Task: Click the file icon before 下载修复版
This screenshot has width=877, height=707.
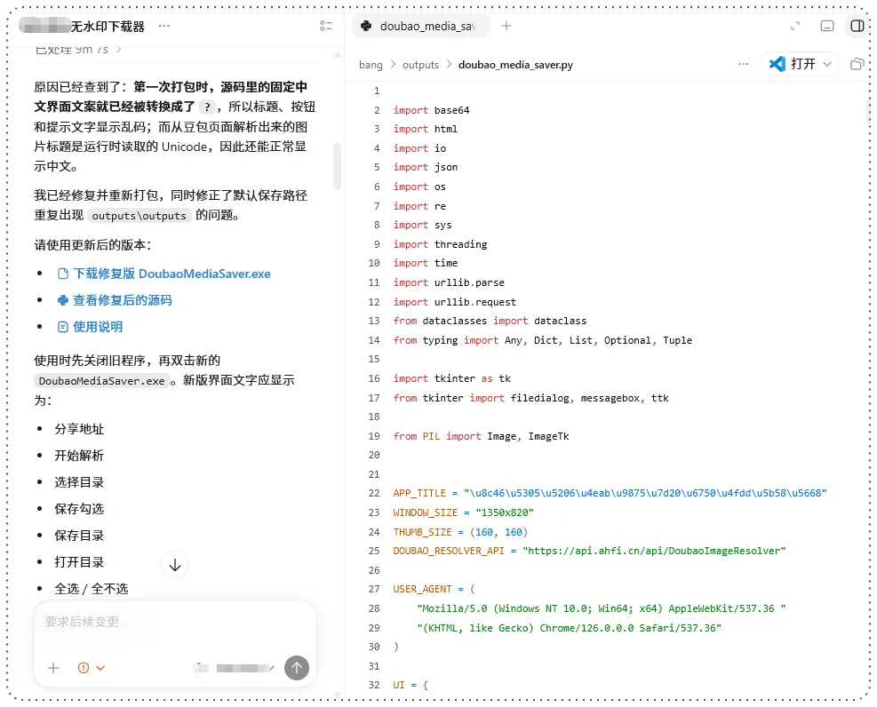Action: (63, 274)
